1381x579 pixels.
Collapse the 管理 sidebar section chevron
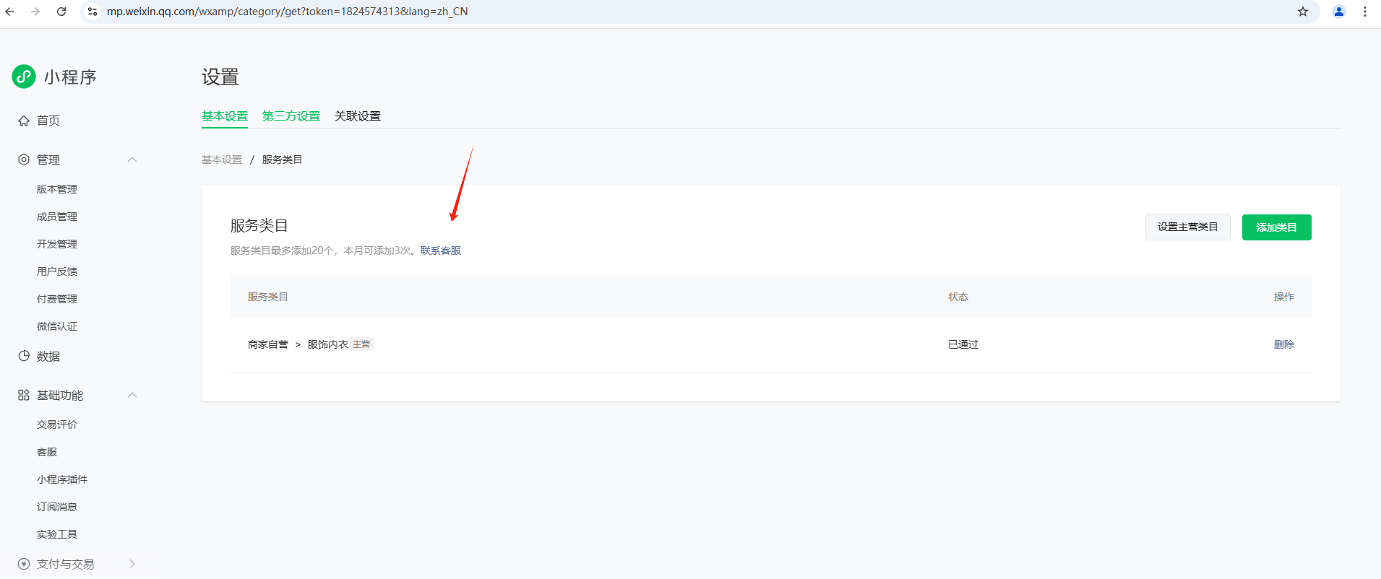[x=132, y=160]
